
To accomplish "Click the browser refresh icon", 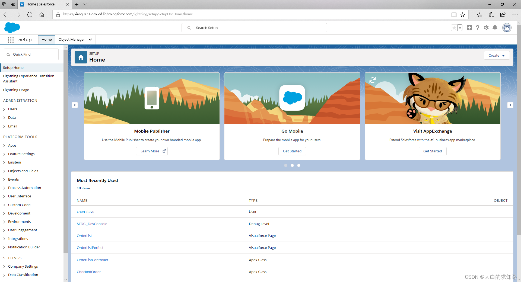I will click(x=30, y=14).
